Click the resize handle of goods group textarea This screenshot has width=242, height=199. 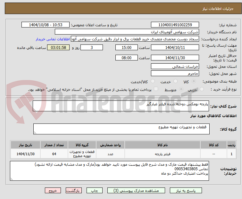click(x=35, y=133)
